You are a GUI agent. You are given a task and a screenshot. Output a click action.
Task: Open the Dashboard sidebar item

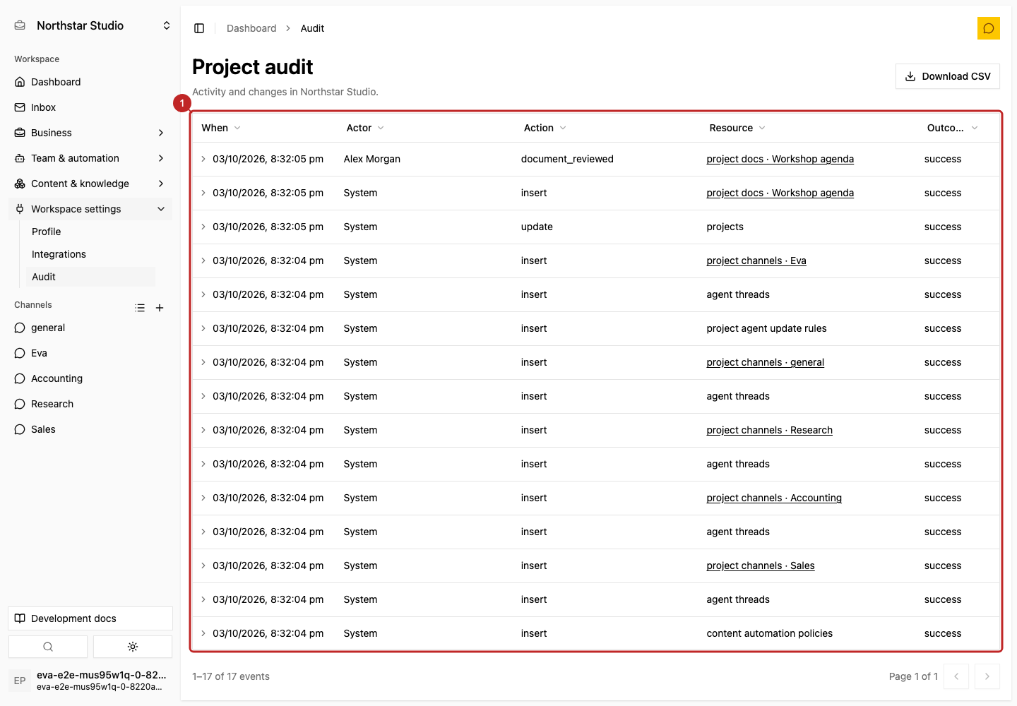90,82
